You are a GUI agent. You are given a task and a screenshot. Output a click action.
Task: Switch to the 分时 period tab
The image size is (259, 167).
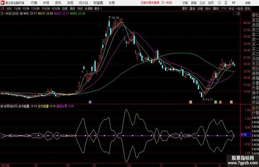(9, 9)
